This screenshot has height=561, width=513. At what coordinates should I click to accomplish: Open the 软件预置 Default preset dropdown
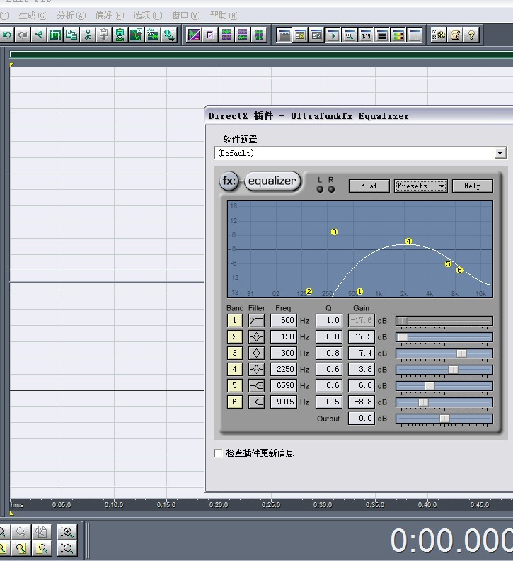360,153
